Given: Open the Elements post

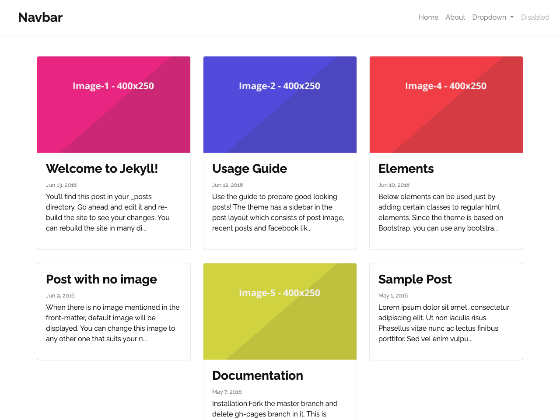Looking at the screenshot, I should coord(406,168).
